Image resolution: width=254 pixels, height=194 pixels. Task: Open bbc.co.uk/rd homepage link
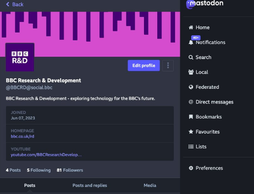click(22, 136)
